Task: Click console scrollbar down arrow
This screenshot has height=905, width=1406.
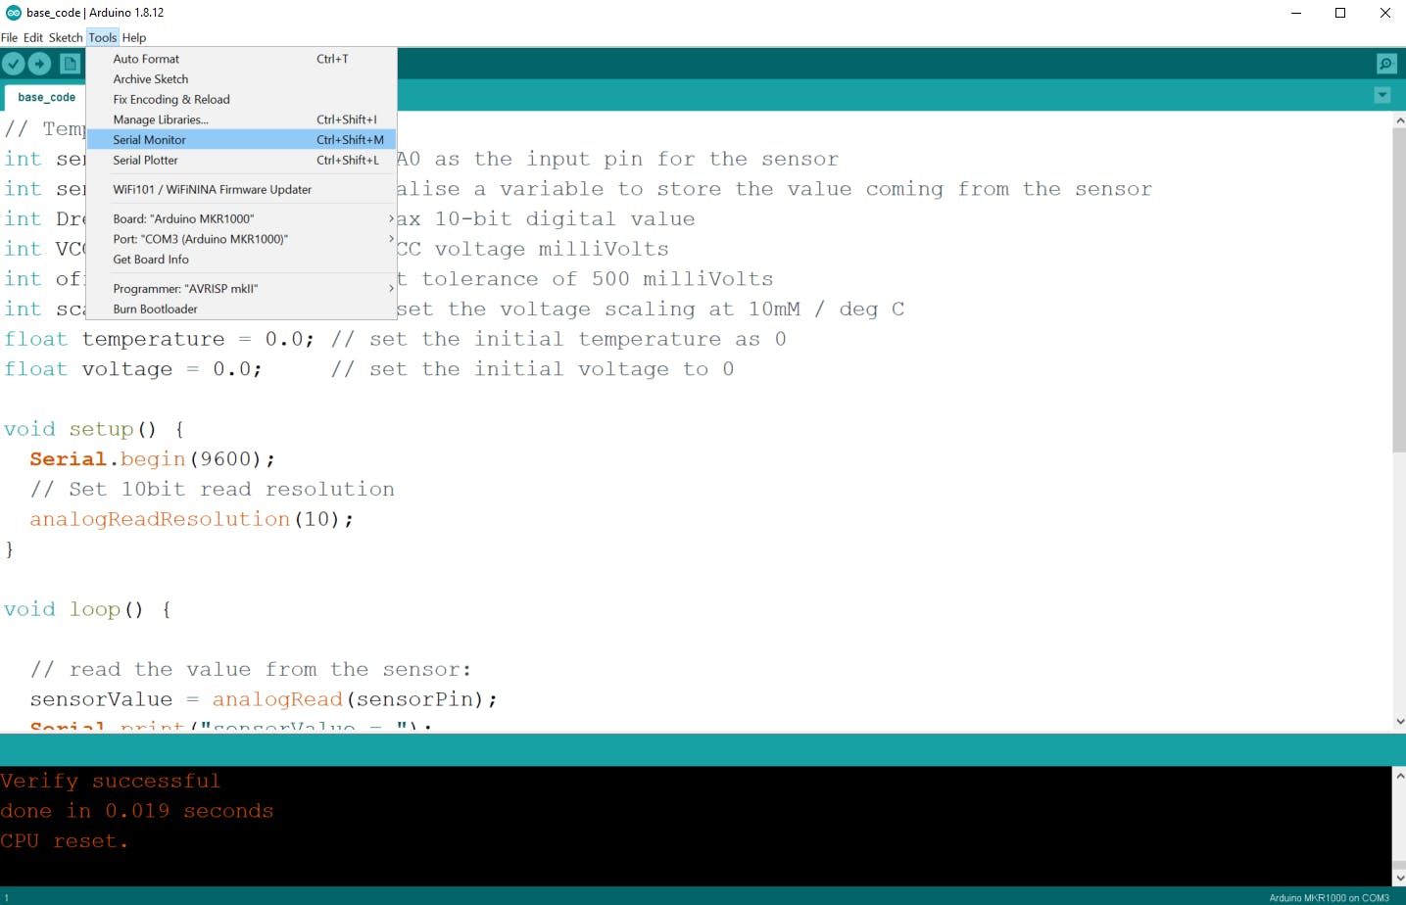Action: [x=1399, y=879]
